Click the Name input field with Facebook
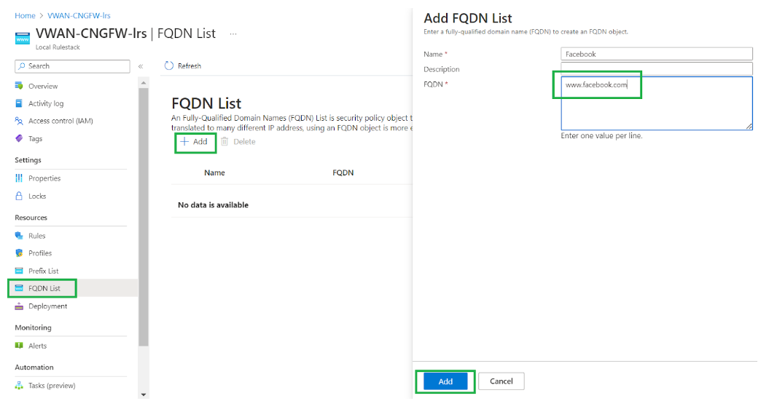Viewport: 769px width, 409px height. point(656,54)
